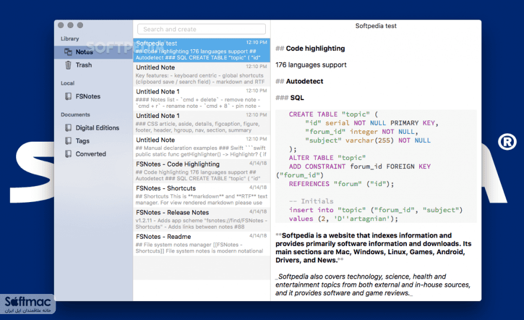Screen dimensions: 524x320
Task: Select the FSNotes - Readme note
Action: pyautogui.click(x=201, y=244)
